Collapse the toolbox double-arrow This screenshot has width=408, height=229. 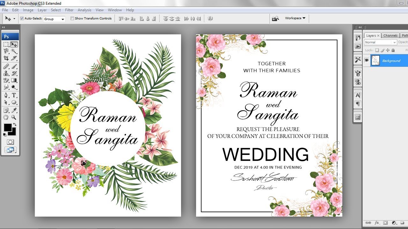click(4, 27)
